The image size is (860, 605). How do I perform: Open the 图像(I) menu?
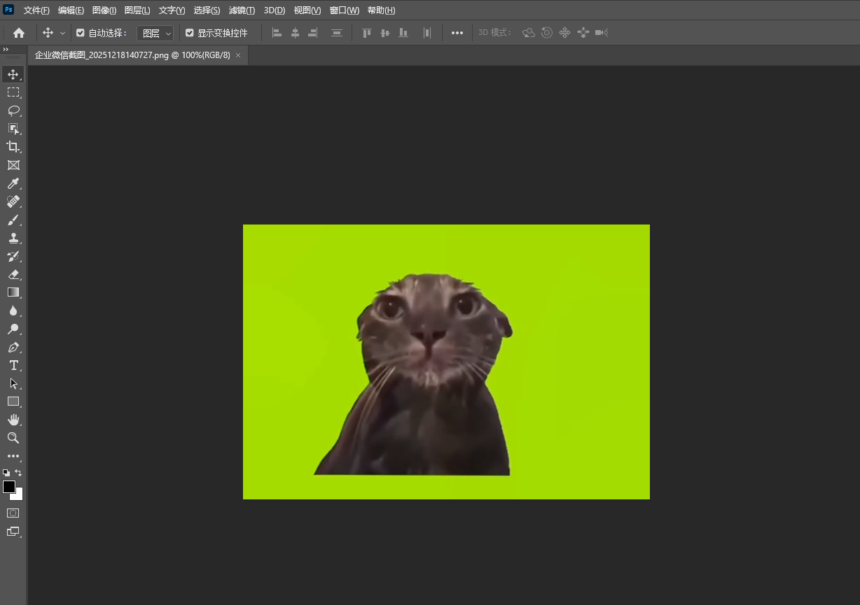pos(104,10)
